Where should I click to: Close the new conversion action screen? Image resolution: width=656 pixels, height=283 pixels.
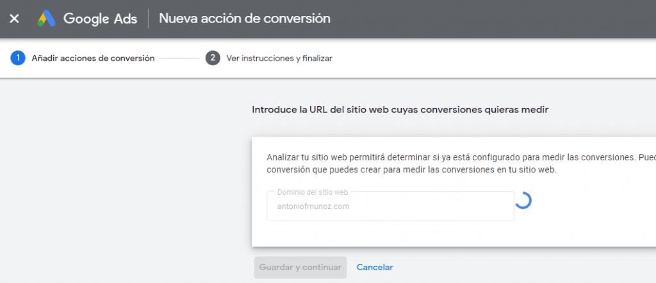[x=14, y=19]
